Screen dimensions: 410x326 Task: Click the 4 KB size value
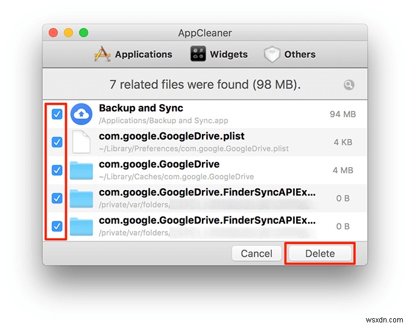coord(343,142)
